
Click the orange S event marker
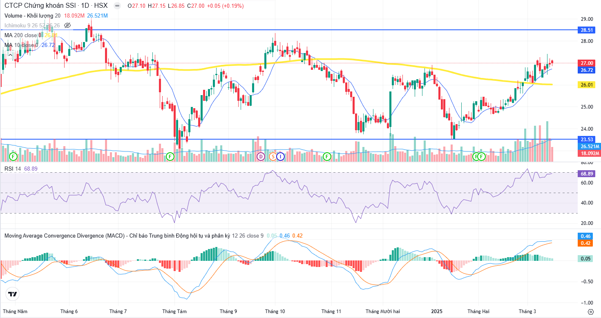273,156
